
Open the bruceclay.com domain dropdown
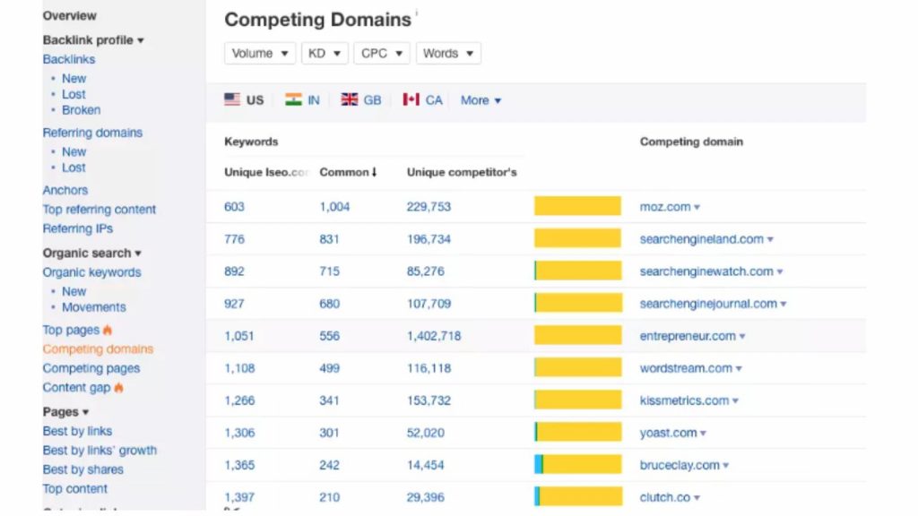click(x=725, y=466)
